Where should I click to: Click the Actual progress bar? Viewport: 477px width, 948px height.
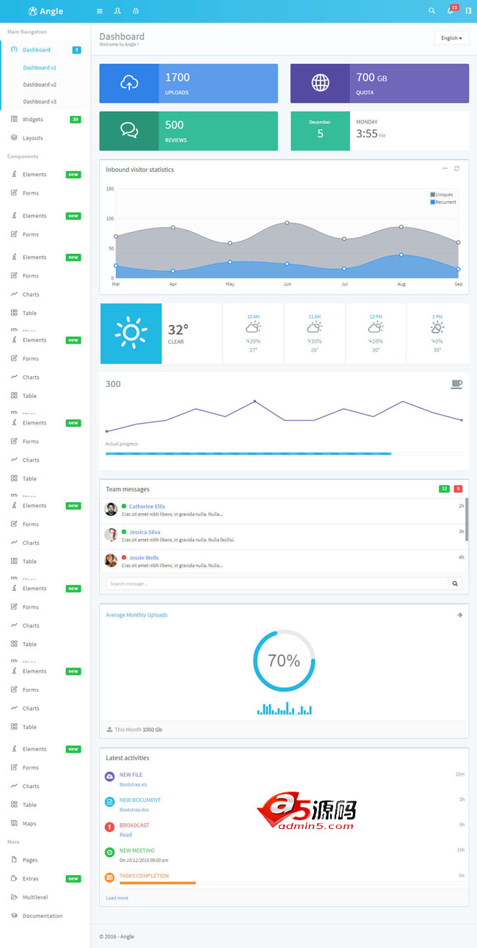284,454
